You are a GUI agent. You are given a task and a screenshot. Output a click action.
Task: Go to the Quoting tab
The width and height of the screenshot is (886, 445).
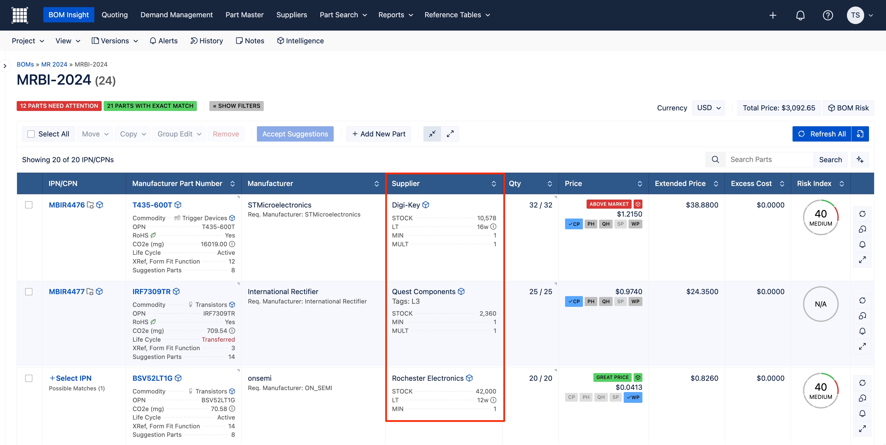[x=114, y=15]
